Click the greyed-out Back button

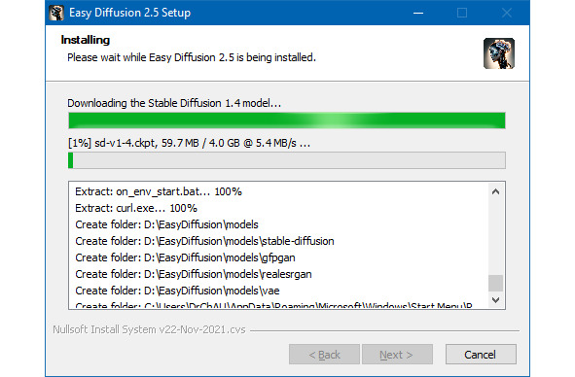pyautogui.click(x=324, y=355)
